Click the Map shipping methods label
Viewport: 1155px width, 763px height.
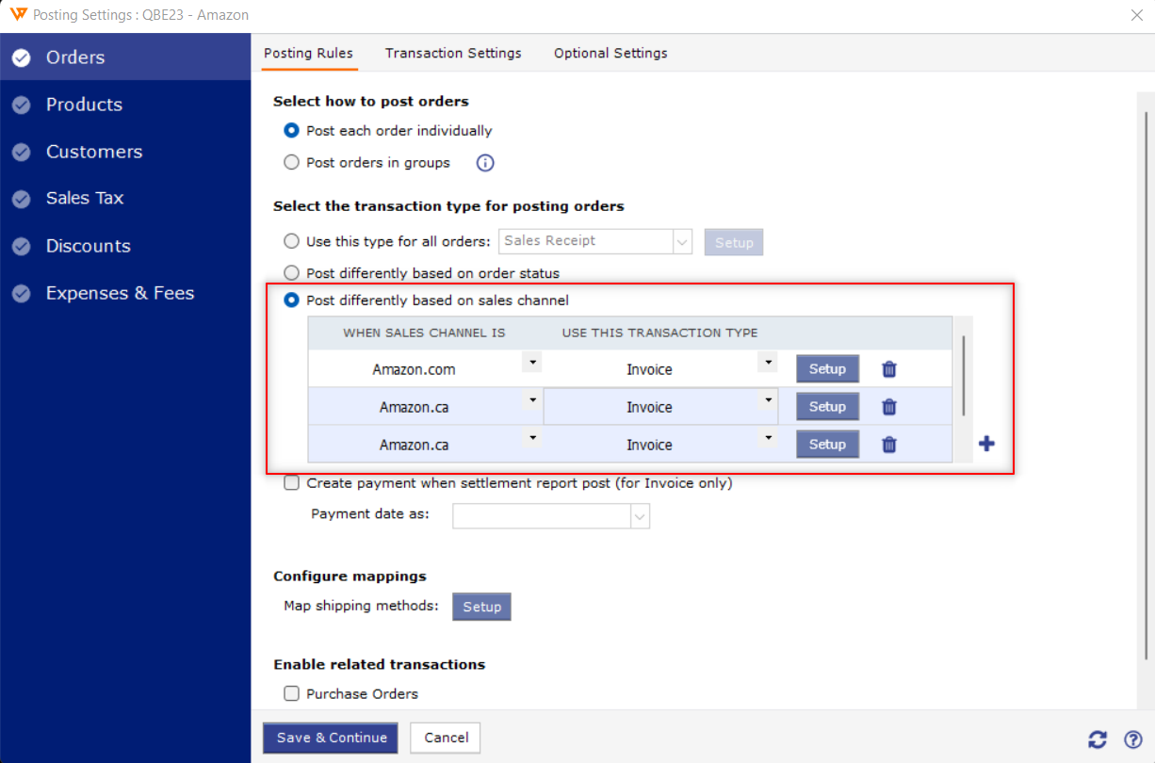tap(362, 606)
